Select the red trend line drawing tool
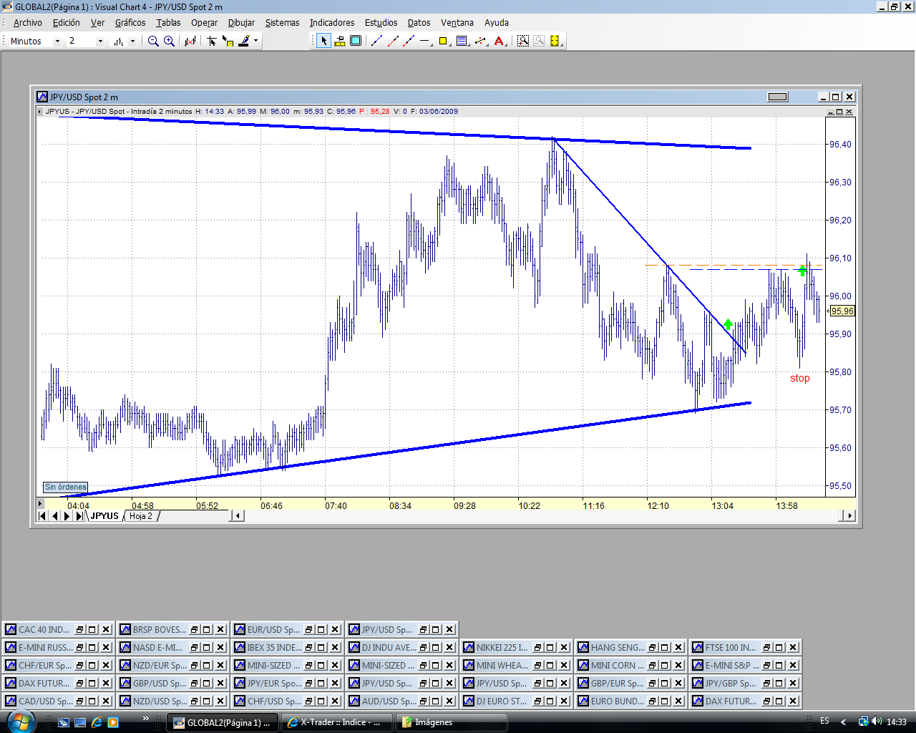This screenshot has width=916, height=733. pyautogui.click(x=393, y=42)
